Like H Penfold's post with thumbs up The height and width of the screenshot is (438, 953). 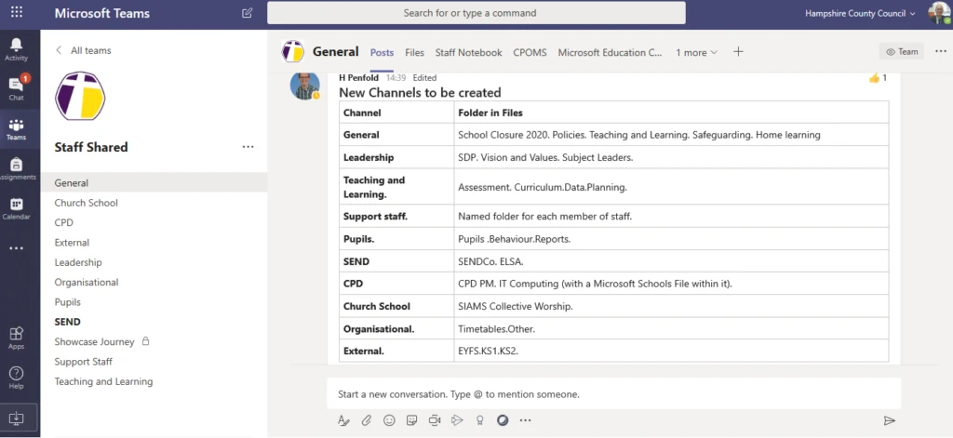click(x=874, y=78)
